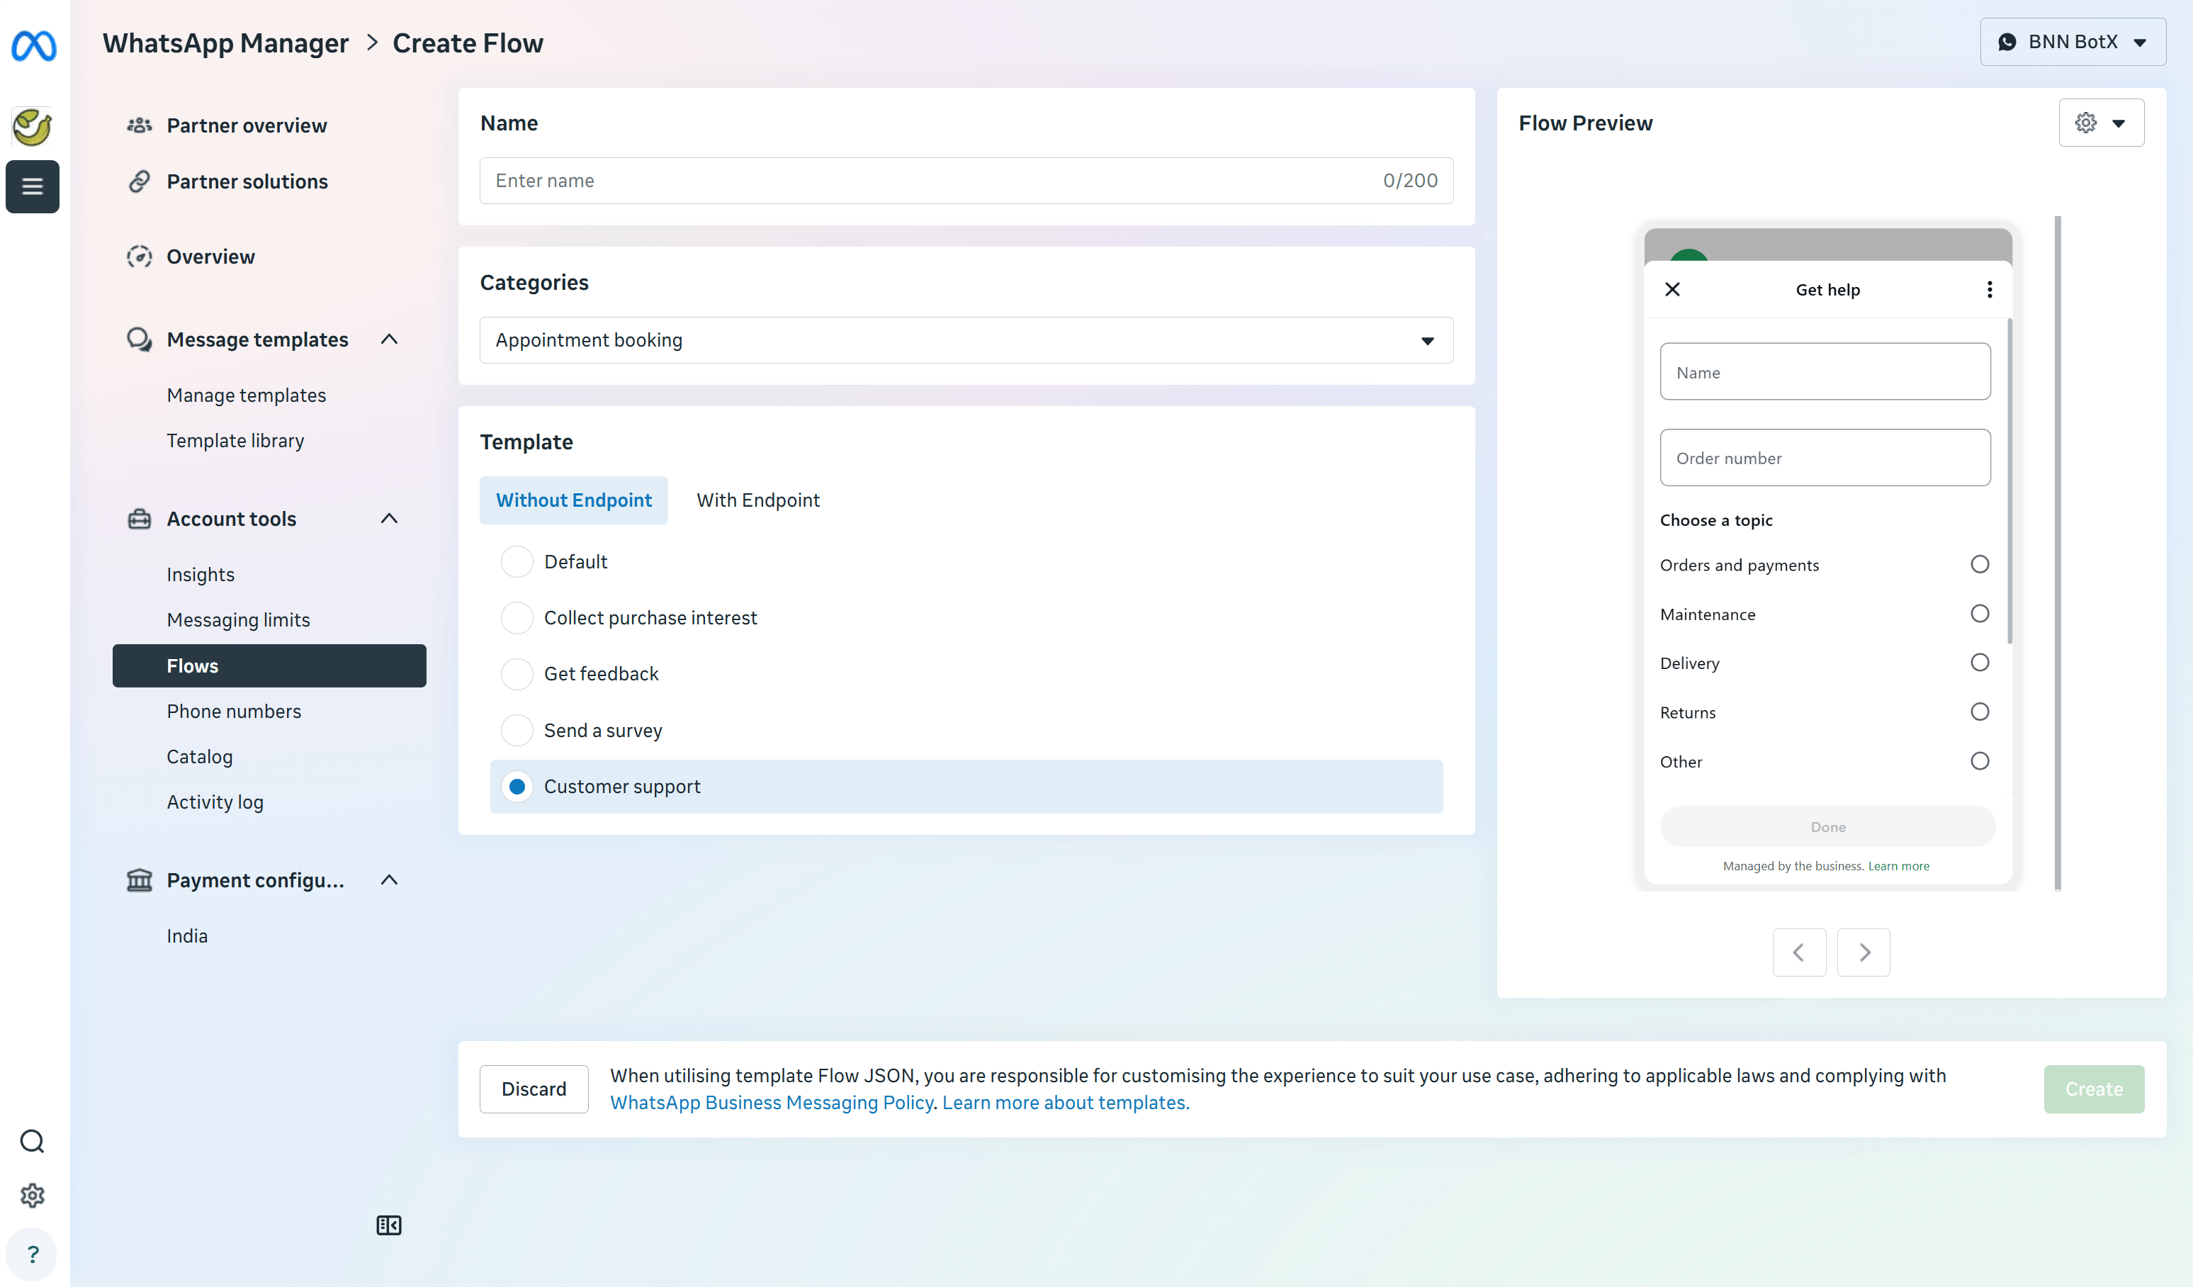Open the Categories Appointment booking dropdown
The width and height of the screenshot is (2193, 1287).
[966, 340]
